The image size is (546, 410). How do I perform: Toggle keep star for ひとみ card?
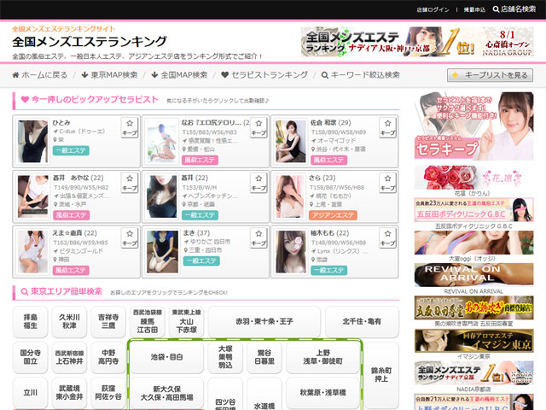(130, 127)
